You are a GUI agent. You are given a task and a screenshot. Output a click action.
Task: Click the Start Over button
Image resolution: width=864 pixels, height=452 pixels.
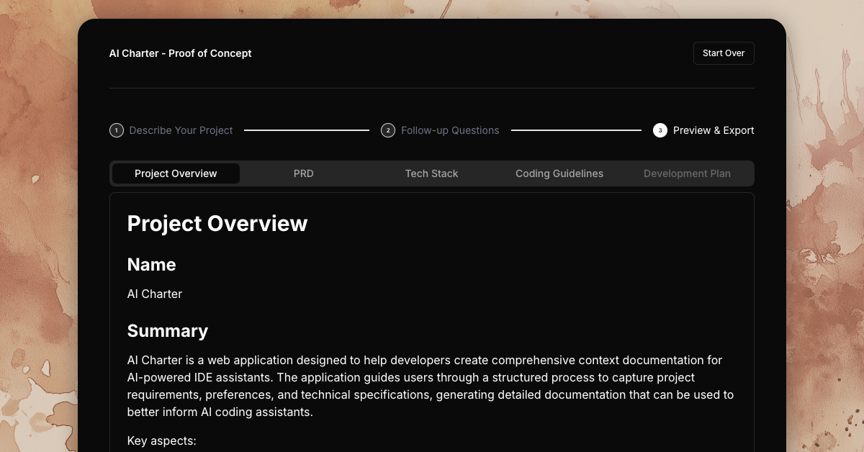(724, 53)
